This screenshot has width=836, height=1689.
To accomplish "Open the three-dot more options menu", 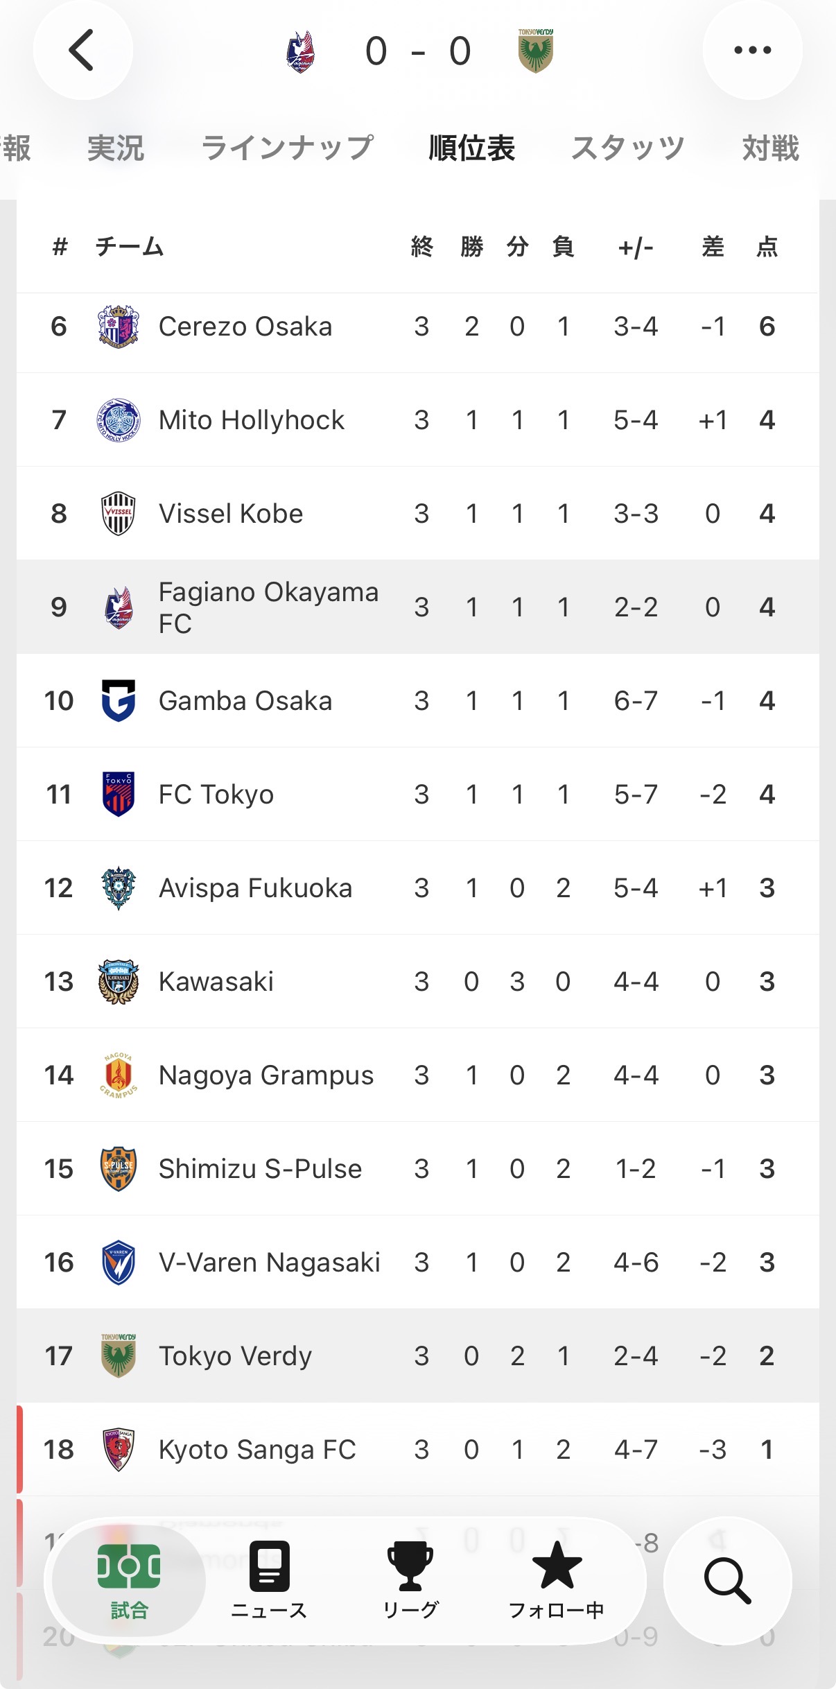I will (x=753, y=50).
